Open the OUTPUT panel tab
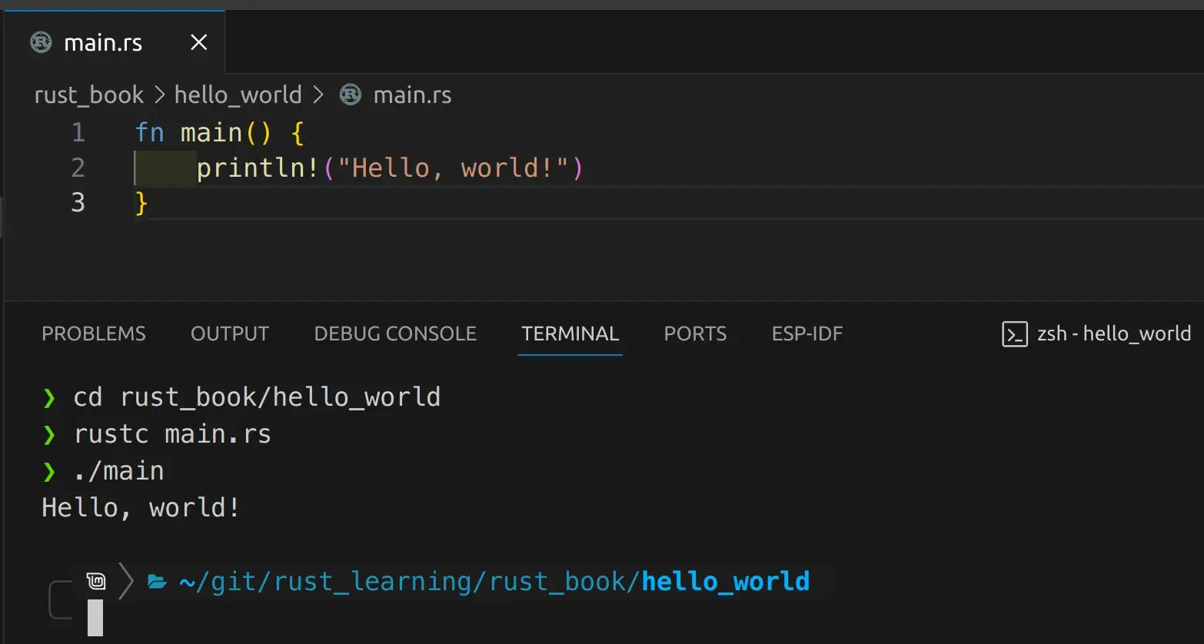 (x=230, y=334)
